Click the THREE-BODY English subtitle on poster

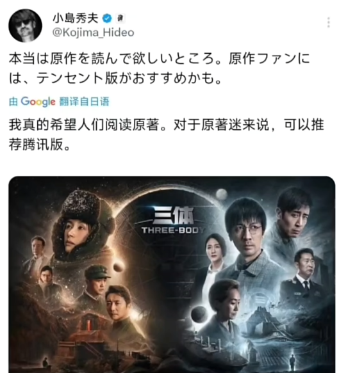coord(173,230)
